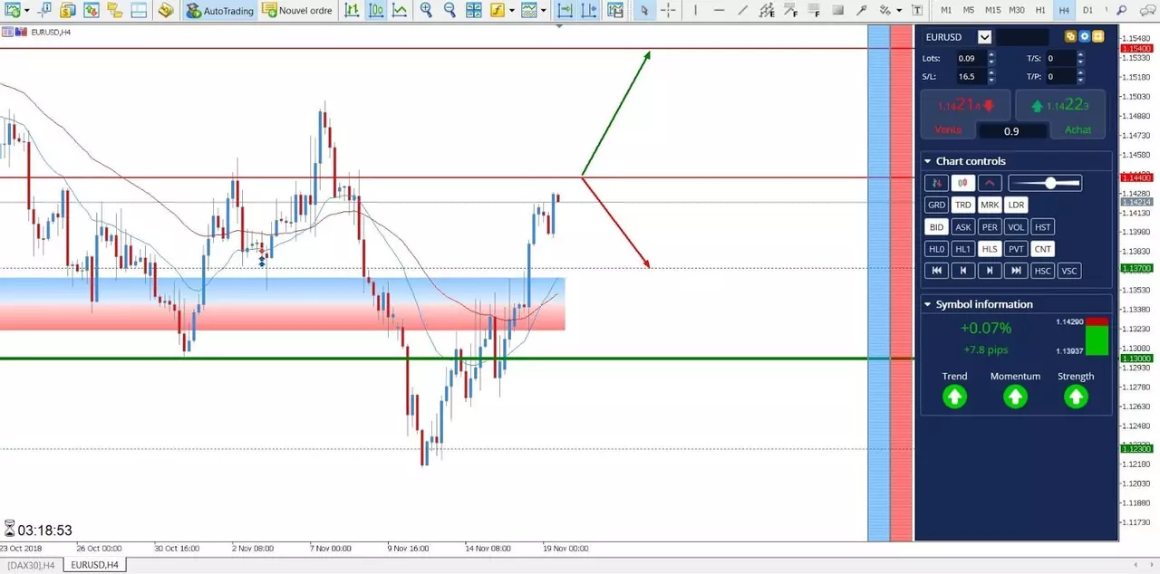Open the profiles icon in toolbar
The image size is (1160, 574).
(44, 11)
